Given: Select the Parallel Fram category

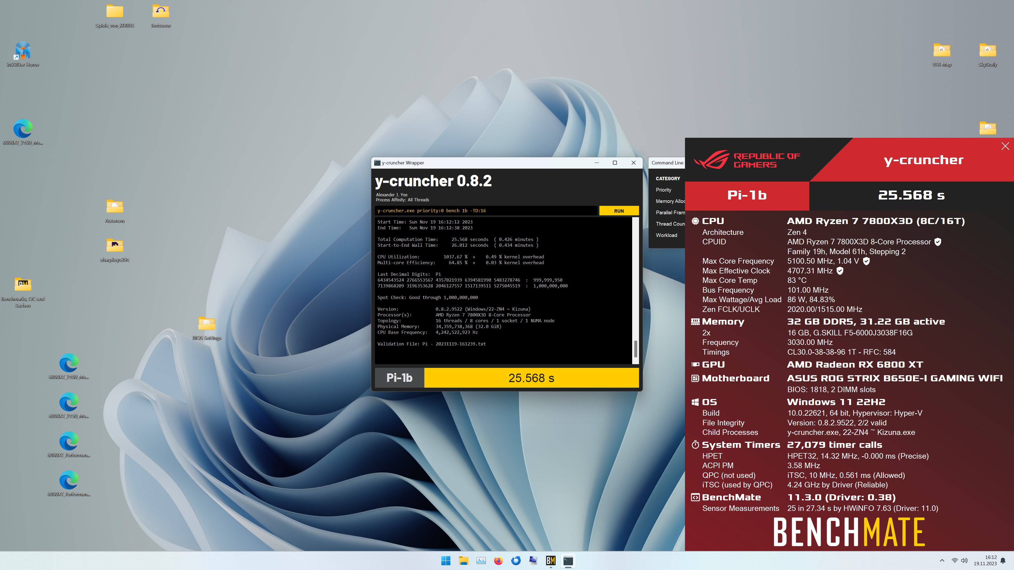Looking at the screenshot, I should 670,212.
